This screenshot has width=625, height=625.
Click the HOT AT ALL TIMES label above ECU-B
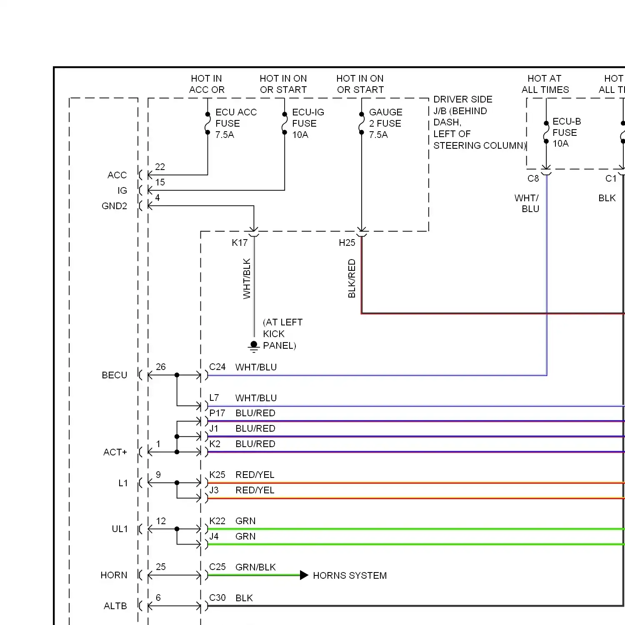[x=545, y=84]
